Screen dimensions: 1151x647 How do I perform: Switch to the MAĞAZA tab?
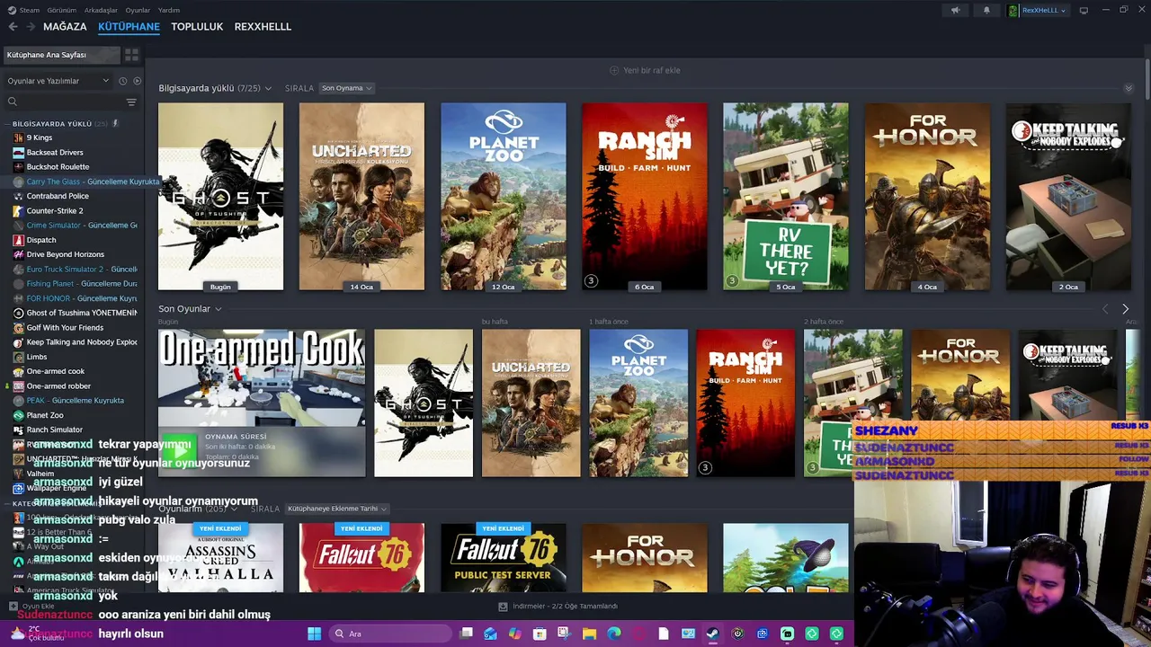65,27
